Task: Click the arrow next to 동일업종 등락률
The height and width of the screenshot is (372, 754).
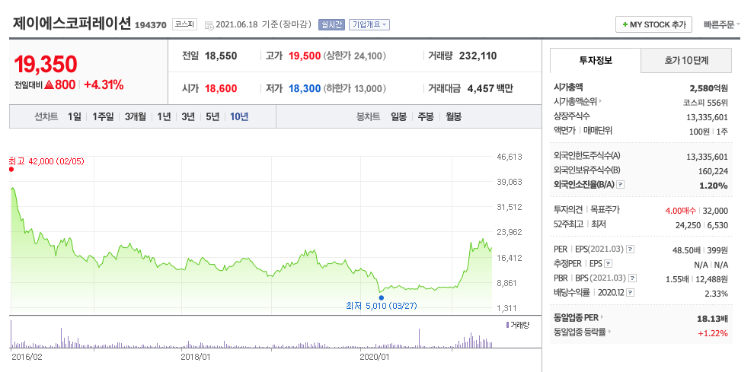Action: 610,331
